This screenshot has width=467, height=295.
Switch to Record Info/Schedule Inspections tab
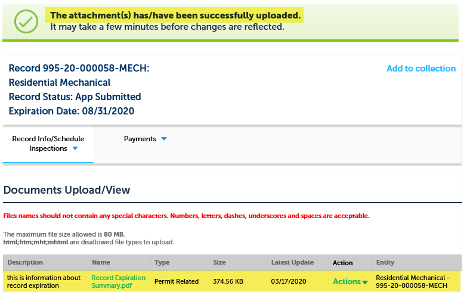[48, 139]
